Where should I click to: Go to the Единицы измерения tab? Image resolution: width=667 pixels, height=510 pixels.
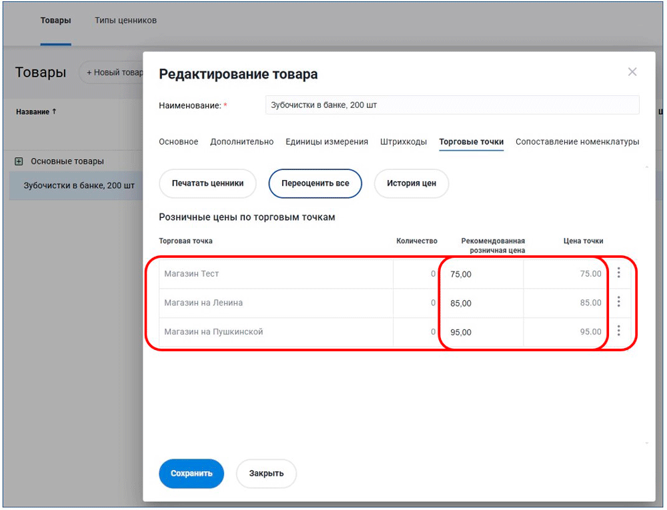(x=327, y=141)
